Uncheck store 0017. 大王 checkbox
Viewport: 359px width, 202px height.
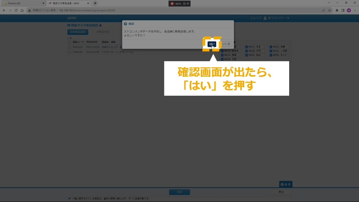click(x=247, y=47)
